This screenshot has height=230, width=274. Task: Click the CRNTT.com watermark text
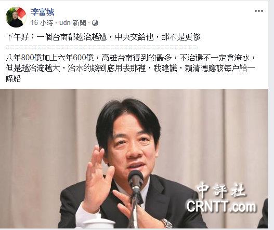[x=221, y=206]
